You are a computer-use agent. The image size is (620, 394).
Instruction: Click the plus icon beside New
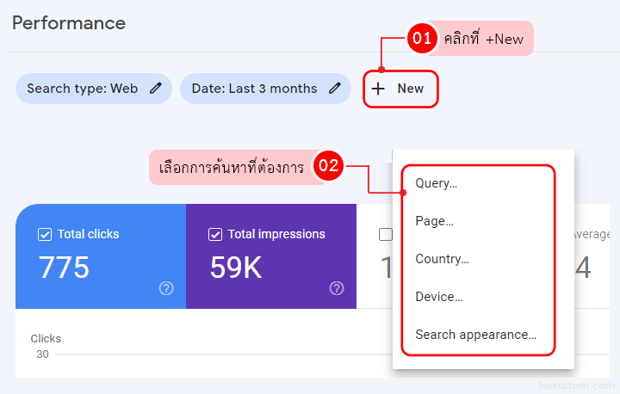point(378,89)
